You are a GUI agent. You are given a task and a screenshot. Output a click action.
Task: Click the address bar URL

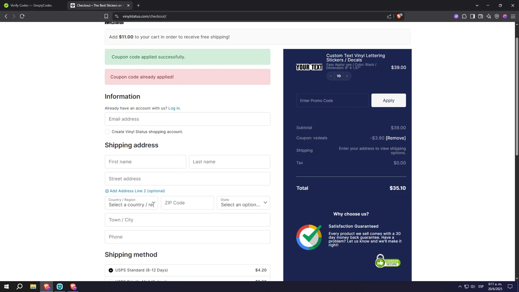[x=144, y=16]
